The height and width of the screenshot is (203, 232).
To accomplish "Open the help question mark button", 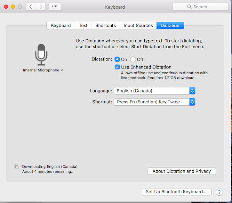I will [x=219, y=192].
